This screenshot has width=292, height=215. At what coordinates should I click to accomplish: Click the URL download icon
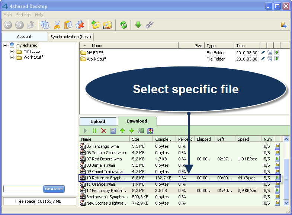(x=150, y=131)
